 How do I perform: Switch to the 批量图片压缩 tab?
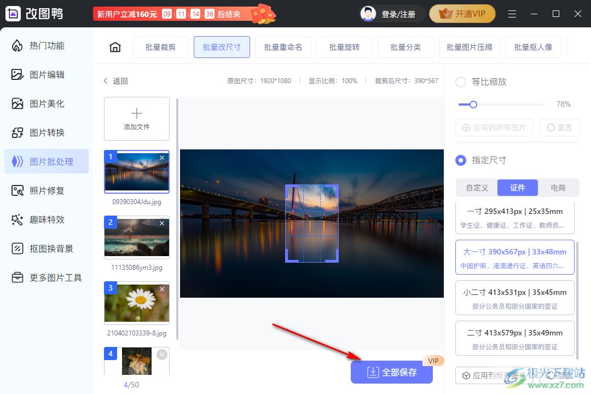point(470,47)
